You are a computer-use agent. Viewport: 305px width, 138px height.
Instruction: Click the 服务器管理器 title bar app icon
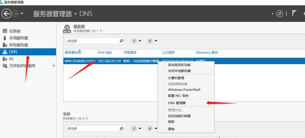(x=1, y=2)
